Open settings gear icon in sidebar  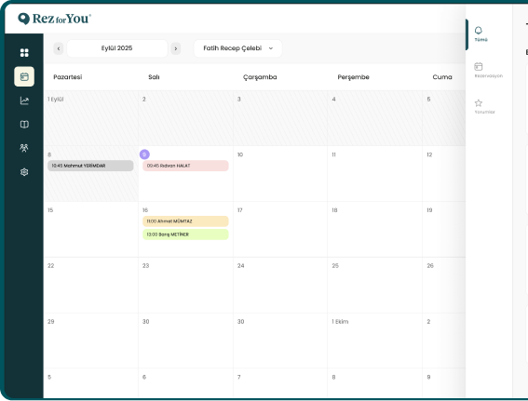tap(24, 172)
